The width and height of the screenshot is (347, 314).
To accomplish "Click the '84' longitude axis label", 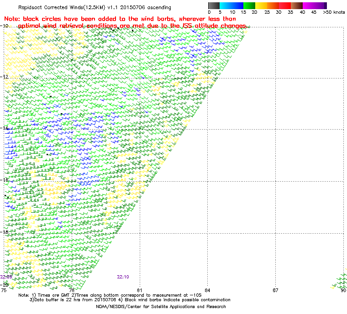I will point(207,290).
